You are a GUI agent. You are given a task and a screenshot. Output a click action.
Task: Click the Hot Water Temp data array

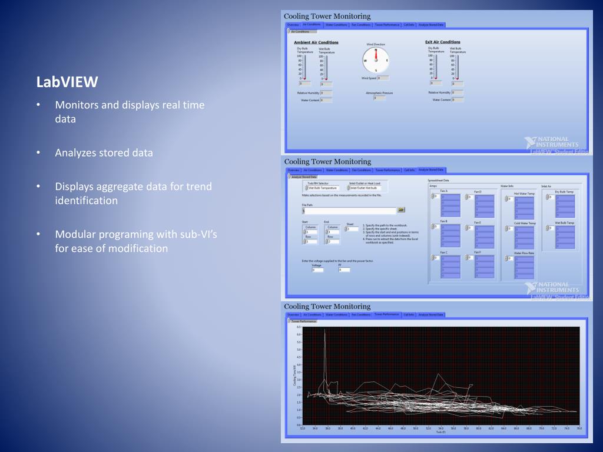tap(524, 208)
